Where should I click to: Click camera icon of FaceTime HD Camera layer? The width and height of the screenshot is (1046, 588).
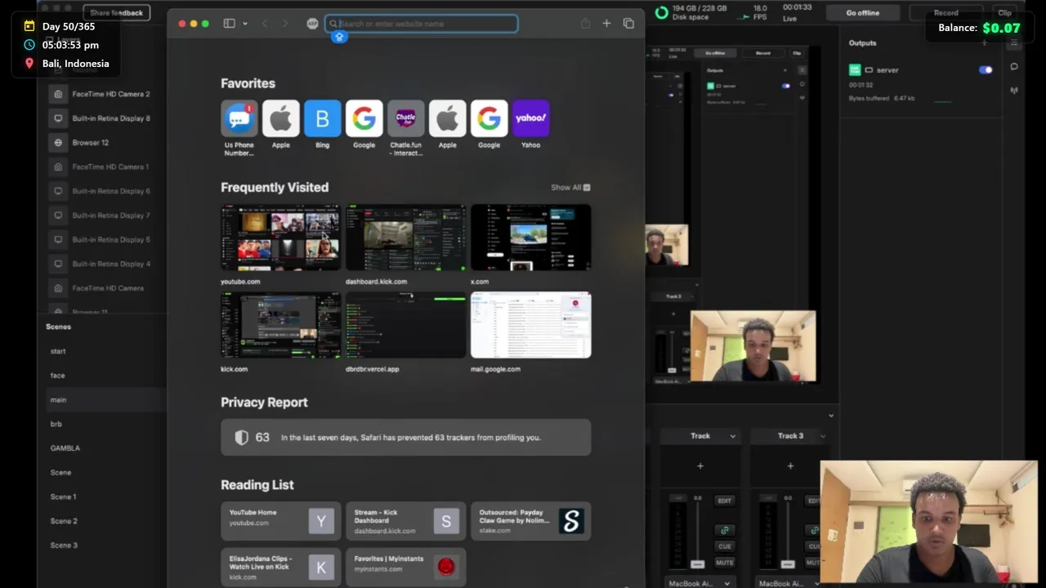[58, 288]
